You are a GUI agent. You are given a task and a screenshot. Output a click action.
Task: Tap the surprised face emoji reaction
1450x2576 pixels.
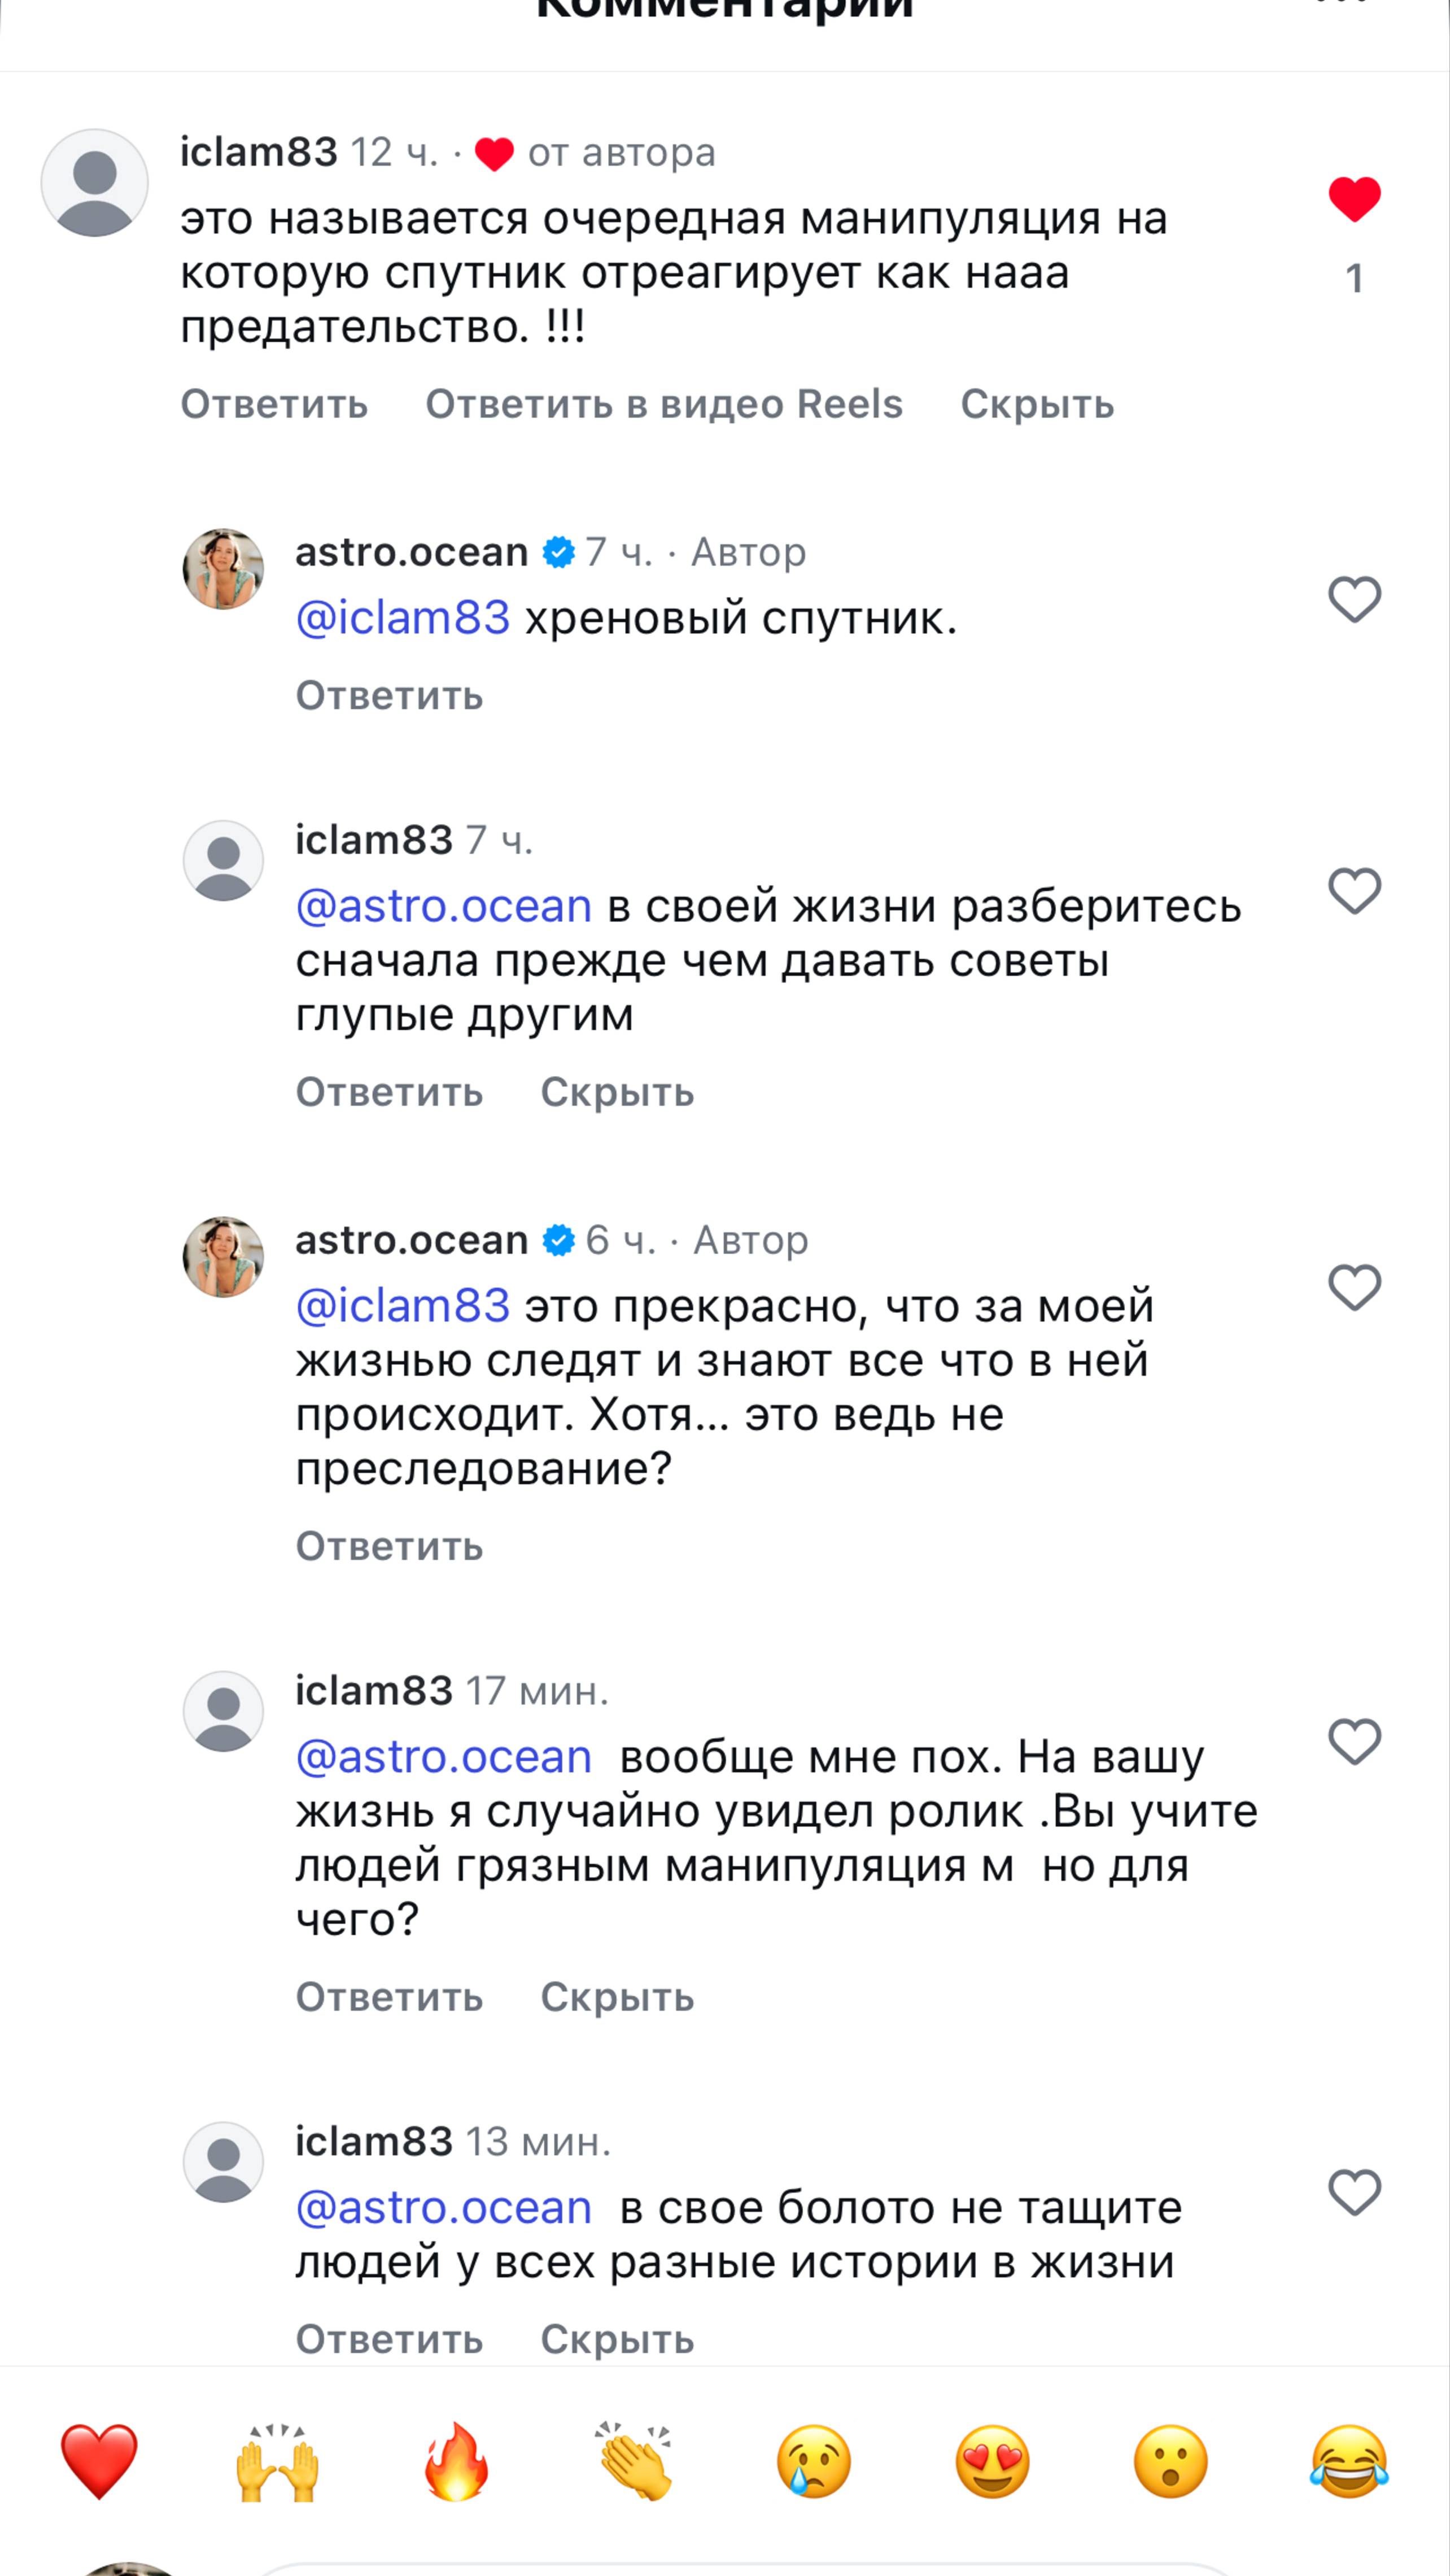(x=1170, y=2460)
